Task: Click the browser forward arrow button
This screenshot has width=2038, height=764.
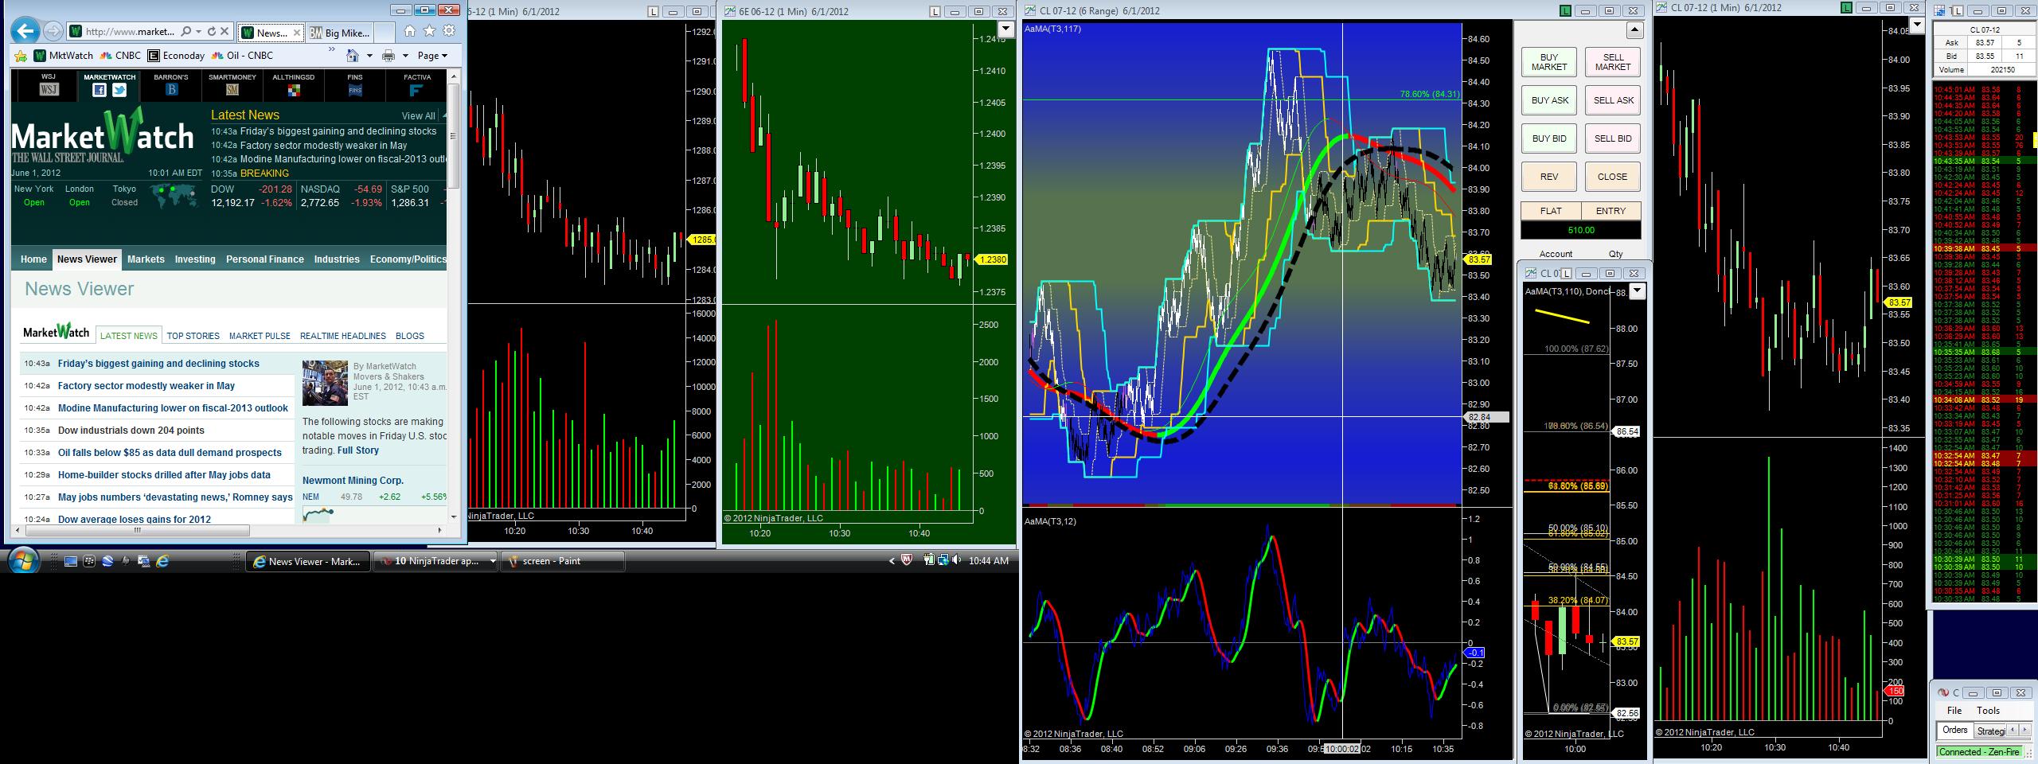Action: click(x=53, y=32)
